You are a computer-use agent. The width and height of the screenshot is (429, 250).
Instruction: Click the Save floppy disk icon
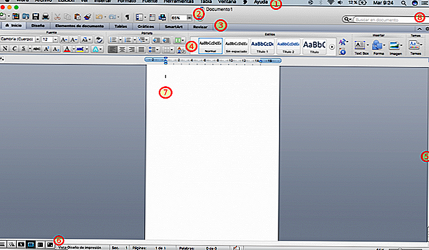[x=36, y=16]
